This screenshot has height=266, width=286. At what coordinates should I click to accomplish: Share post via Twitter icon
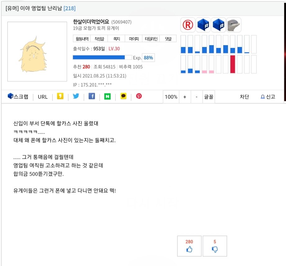(x=76, y=96)
